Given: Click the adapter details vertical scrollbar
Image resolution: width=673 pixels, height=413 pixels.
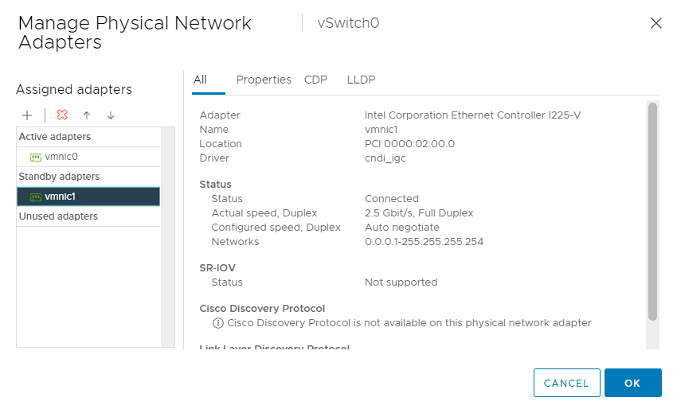Looking at the screenshot, I should (x=652, y=211).
